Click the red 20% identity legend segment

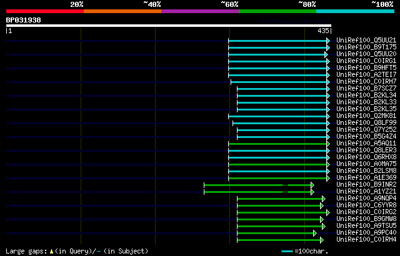(45, 11)
